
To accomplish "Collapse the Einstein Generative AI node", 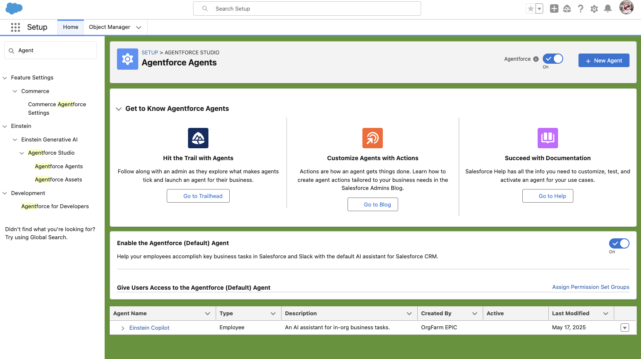I will pos(15,140).
